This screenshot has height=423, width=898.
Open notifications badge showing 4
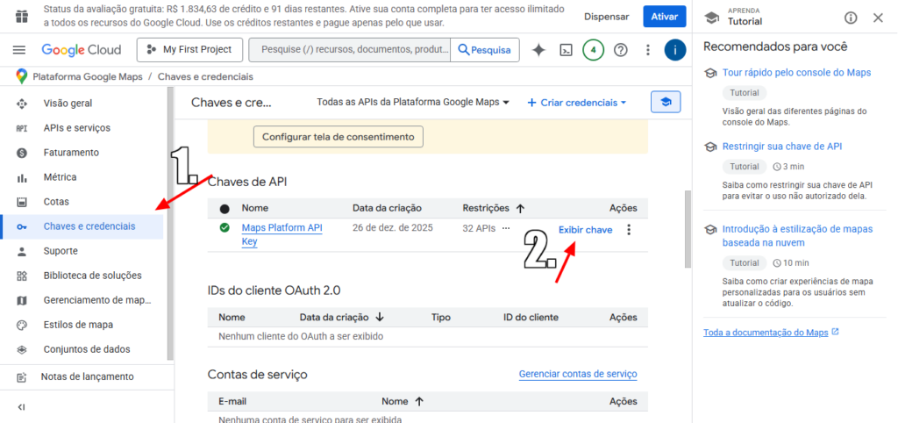(594, 50)
